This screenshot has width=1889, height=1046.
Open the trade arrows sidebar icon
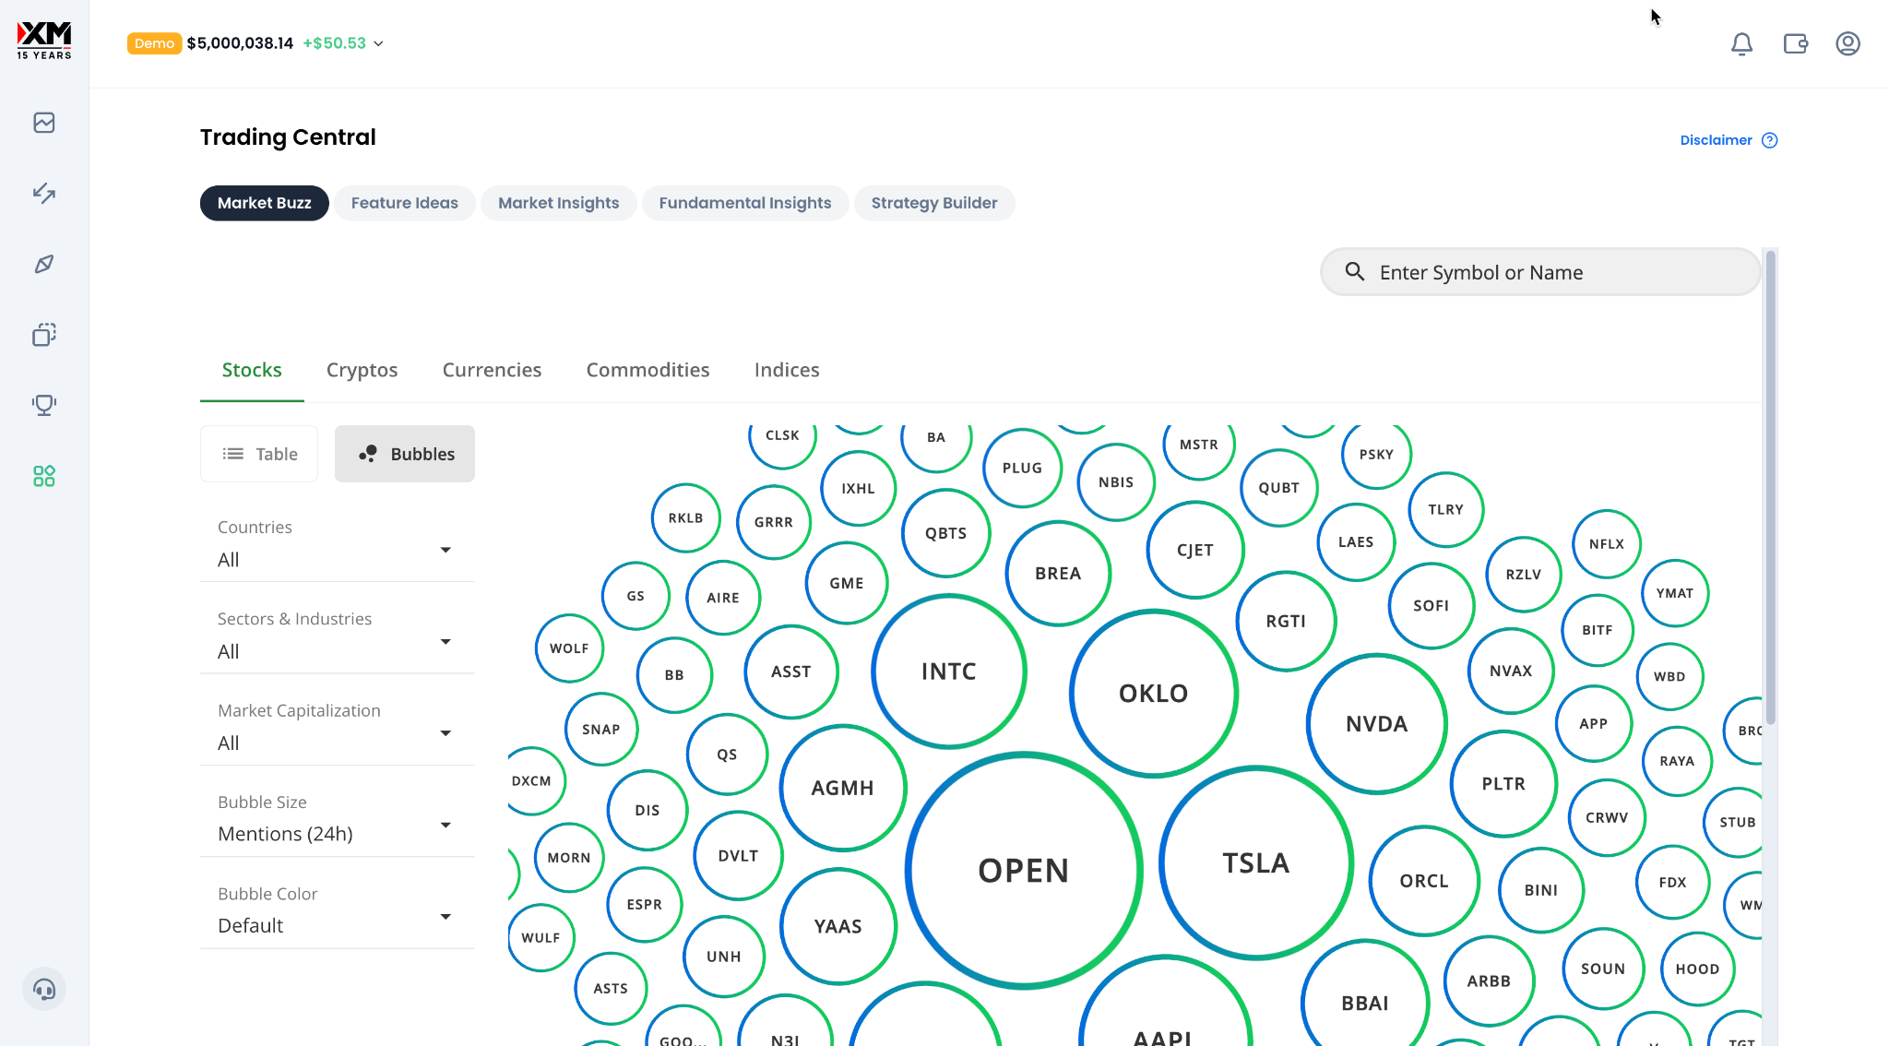[44, 193]
